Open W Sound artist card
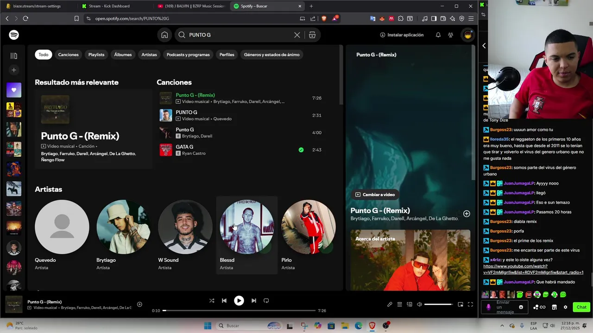The height and width of the screenshot is (333, 593). point(185,235)
